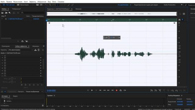Image resolution: width=195 pixels, height=110 pixels.
Task: Open the Избранное menu
Action: coord(42,2)
